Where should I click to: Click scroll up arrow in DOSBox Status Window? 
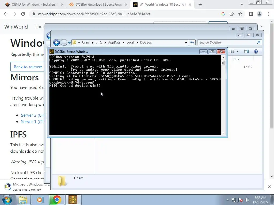tap(223, 58)
